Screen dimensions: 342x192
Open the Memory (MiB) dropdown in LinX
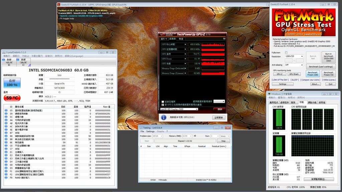[x=187, y=136]
